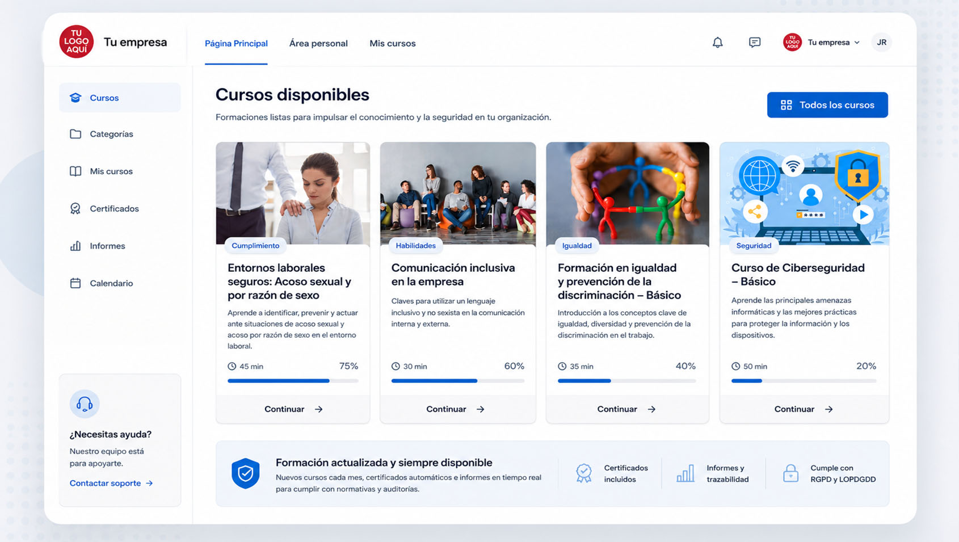Image resolution: width=959 pixels, height=542 pixels.
Task: Click the Igualdad category tag
Action: [577, 246]
